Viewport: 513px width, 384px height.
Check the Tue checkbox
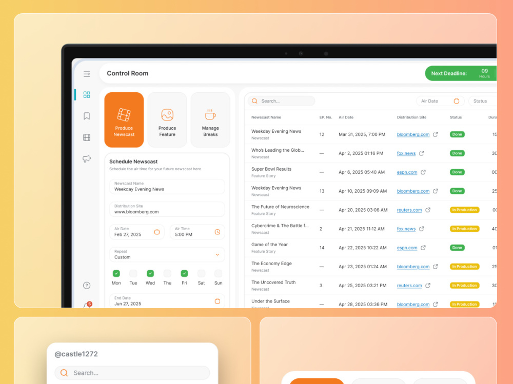(x=133, y=273)
